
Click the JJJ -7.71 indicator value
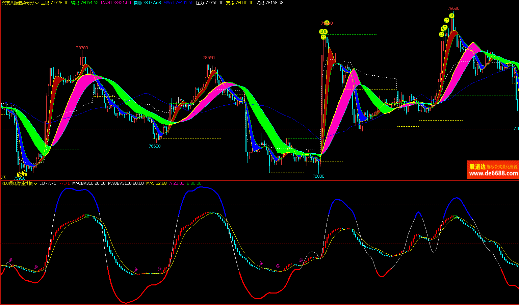click(48, 183)
